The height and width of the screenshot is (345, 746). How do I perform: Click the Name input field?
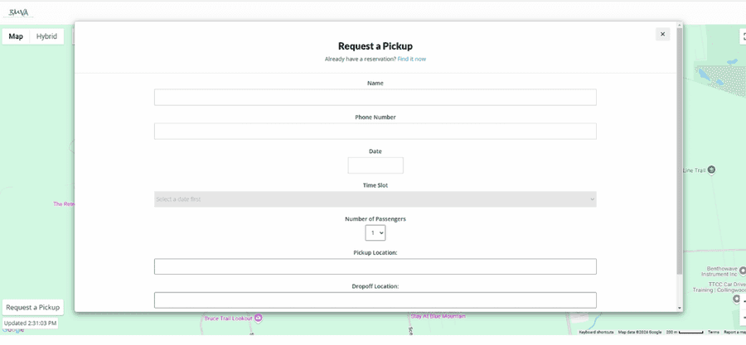pos(375,98)
